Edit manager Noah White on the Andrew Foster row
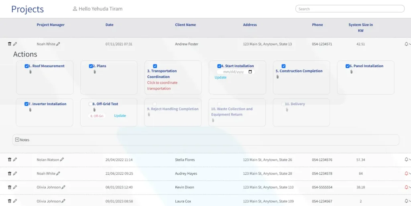This screenshot has width=411, height=206. pos(58,44)
